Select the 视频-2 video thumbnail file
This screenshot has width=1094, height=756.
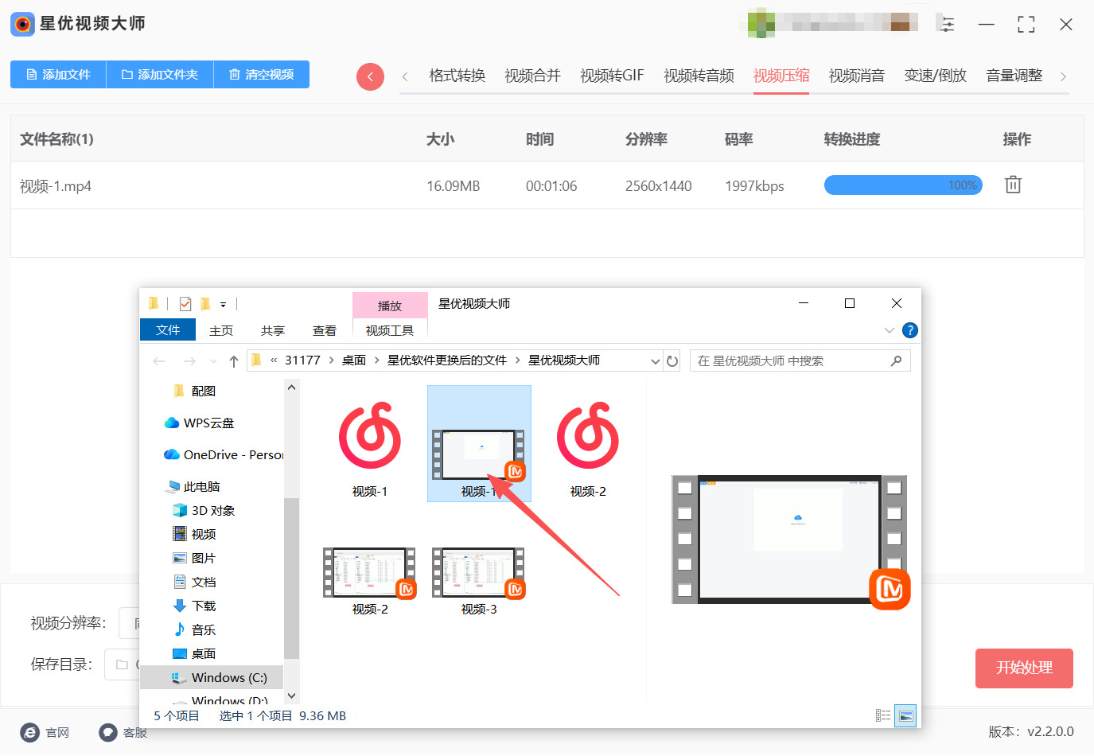click(370, 581)
